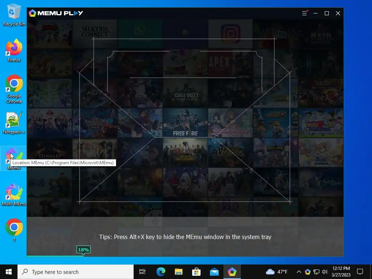
Task: Launch Microsoft Edge from the taskbar
Action: [161, 272]
